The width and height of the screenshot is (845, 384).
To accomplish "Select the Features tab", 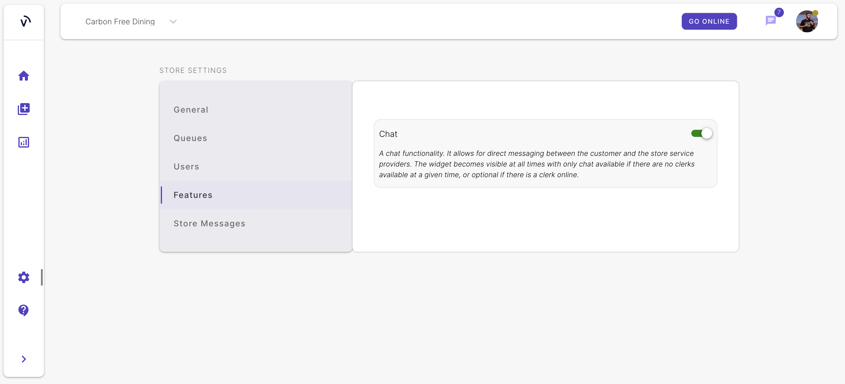I will click(193, 195).
